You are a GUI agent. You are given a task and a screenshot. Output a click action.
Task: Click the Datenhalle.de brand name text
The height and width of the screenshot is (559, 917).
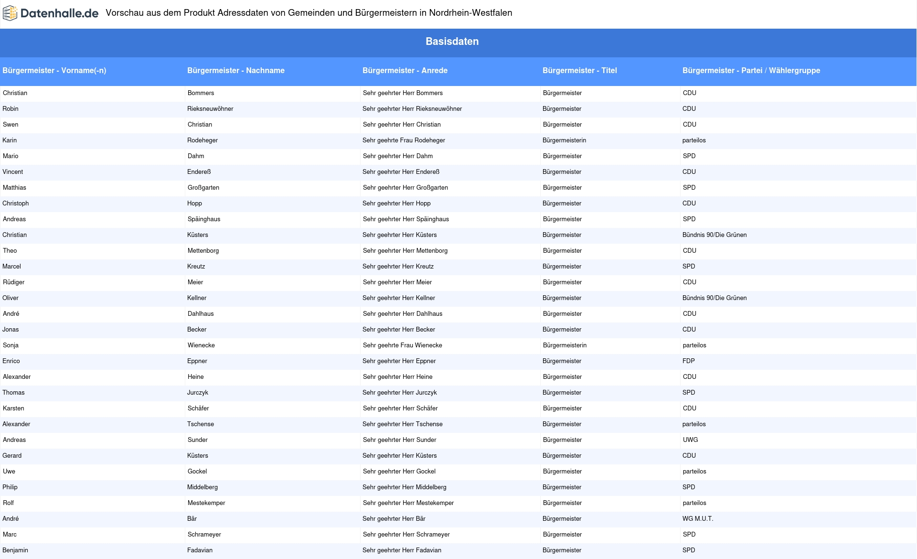pos(59,13)
